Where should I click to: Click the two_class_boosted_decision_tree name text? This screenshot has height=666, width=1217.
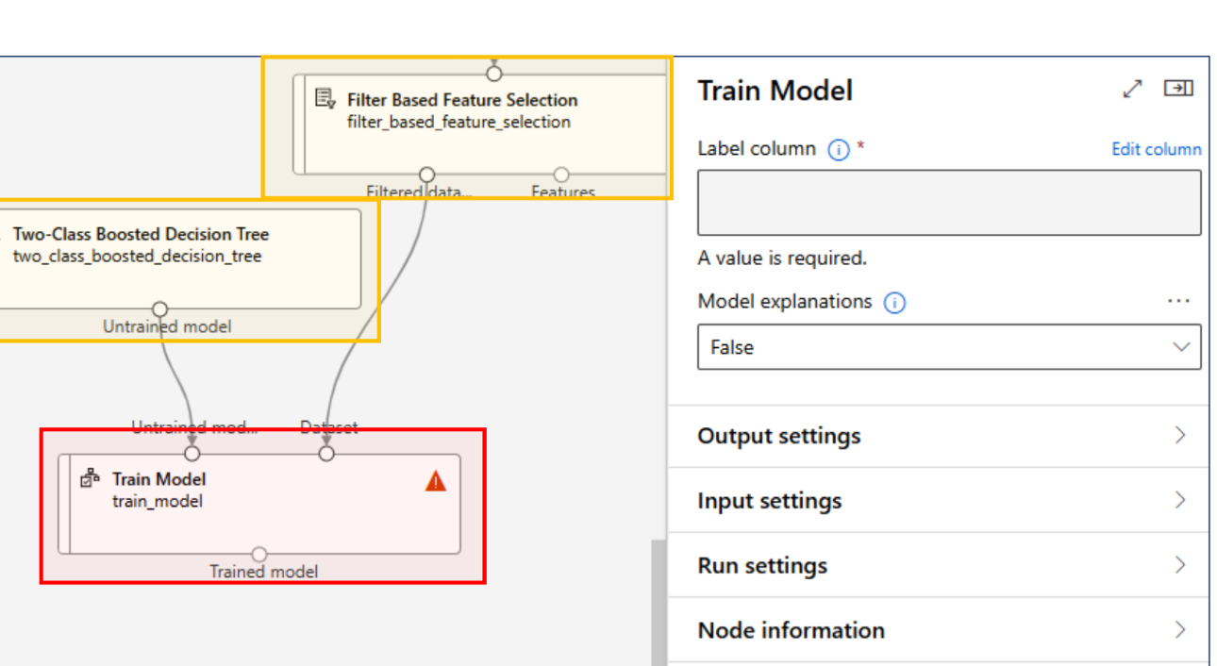(138, 256)
